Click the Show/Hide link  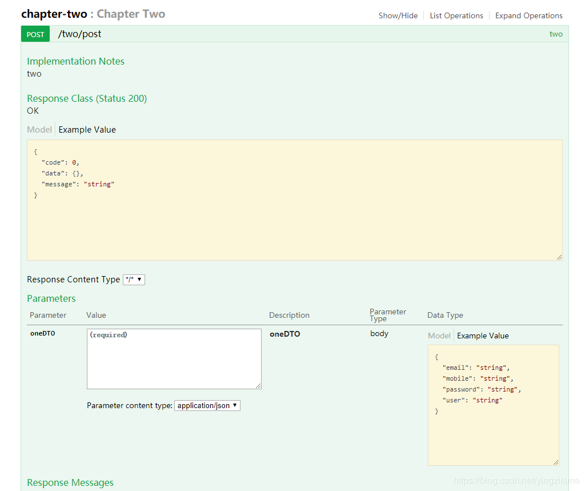pyautogui.click(x=398, y=15)
